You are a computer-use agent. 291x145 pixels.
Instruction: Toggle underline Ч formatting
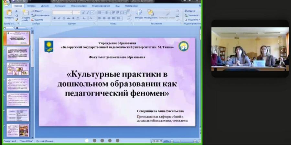64,18
